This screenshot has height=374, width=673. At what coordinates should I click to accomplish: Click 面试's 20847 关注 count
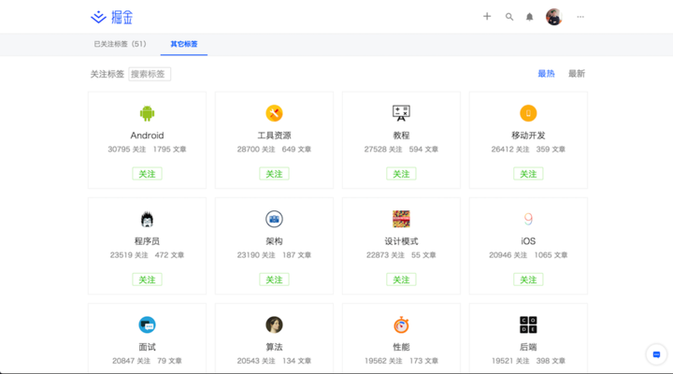point(132,361)
